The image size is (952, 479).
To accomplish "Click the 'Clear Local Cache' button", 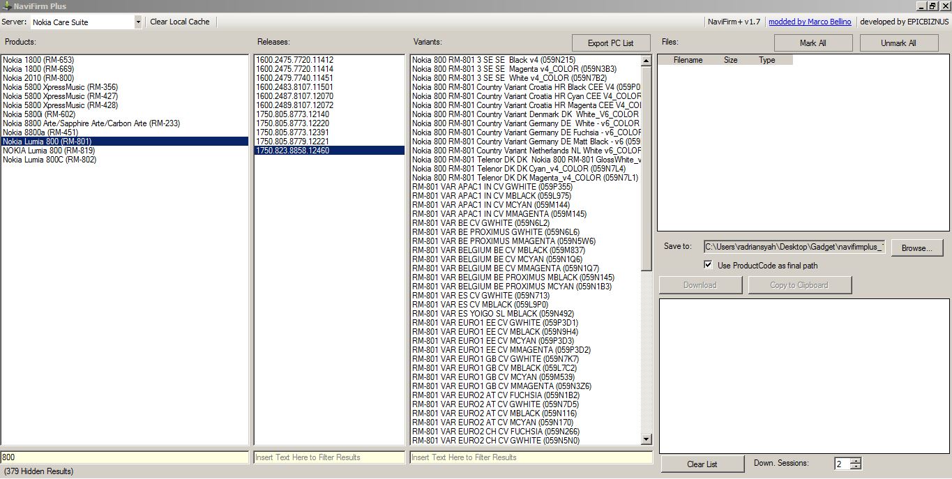I will [180, 22].
